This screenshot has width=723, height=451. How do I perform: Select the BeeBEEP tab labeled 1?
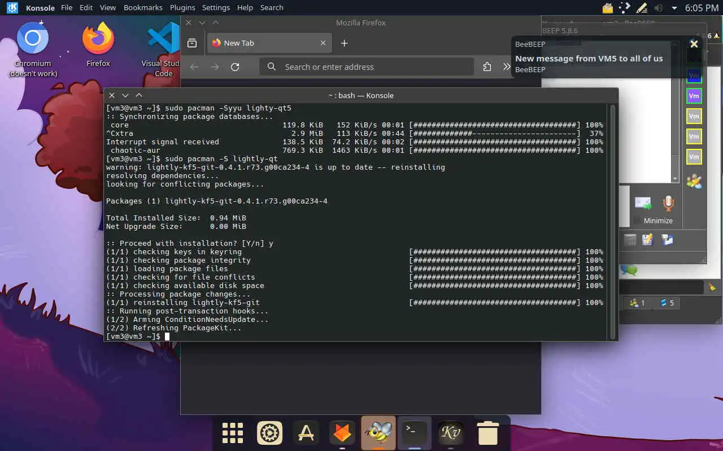(638, 303)
